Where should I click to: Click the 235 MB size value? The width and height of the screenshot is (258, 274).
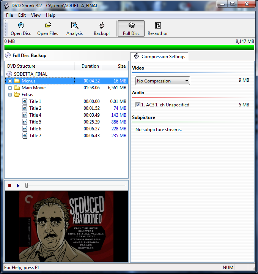(119, 136)
